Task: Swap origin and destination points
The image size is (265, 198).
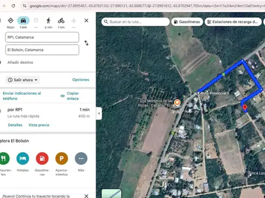Action: [86, 43]
